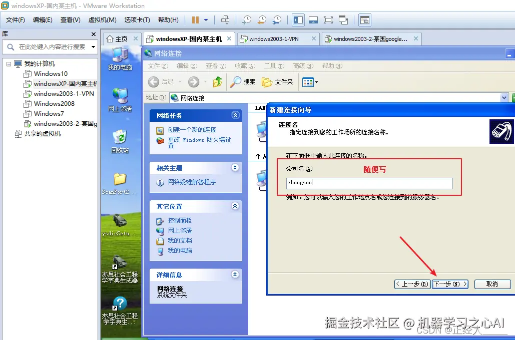
Task: Click the 取消 button in wizard
Action: (492, 284)
